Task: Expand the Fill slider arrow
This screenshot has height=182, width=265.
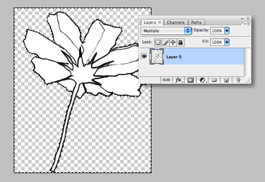Action: click(227, 42)
